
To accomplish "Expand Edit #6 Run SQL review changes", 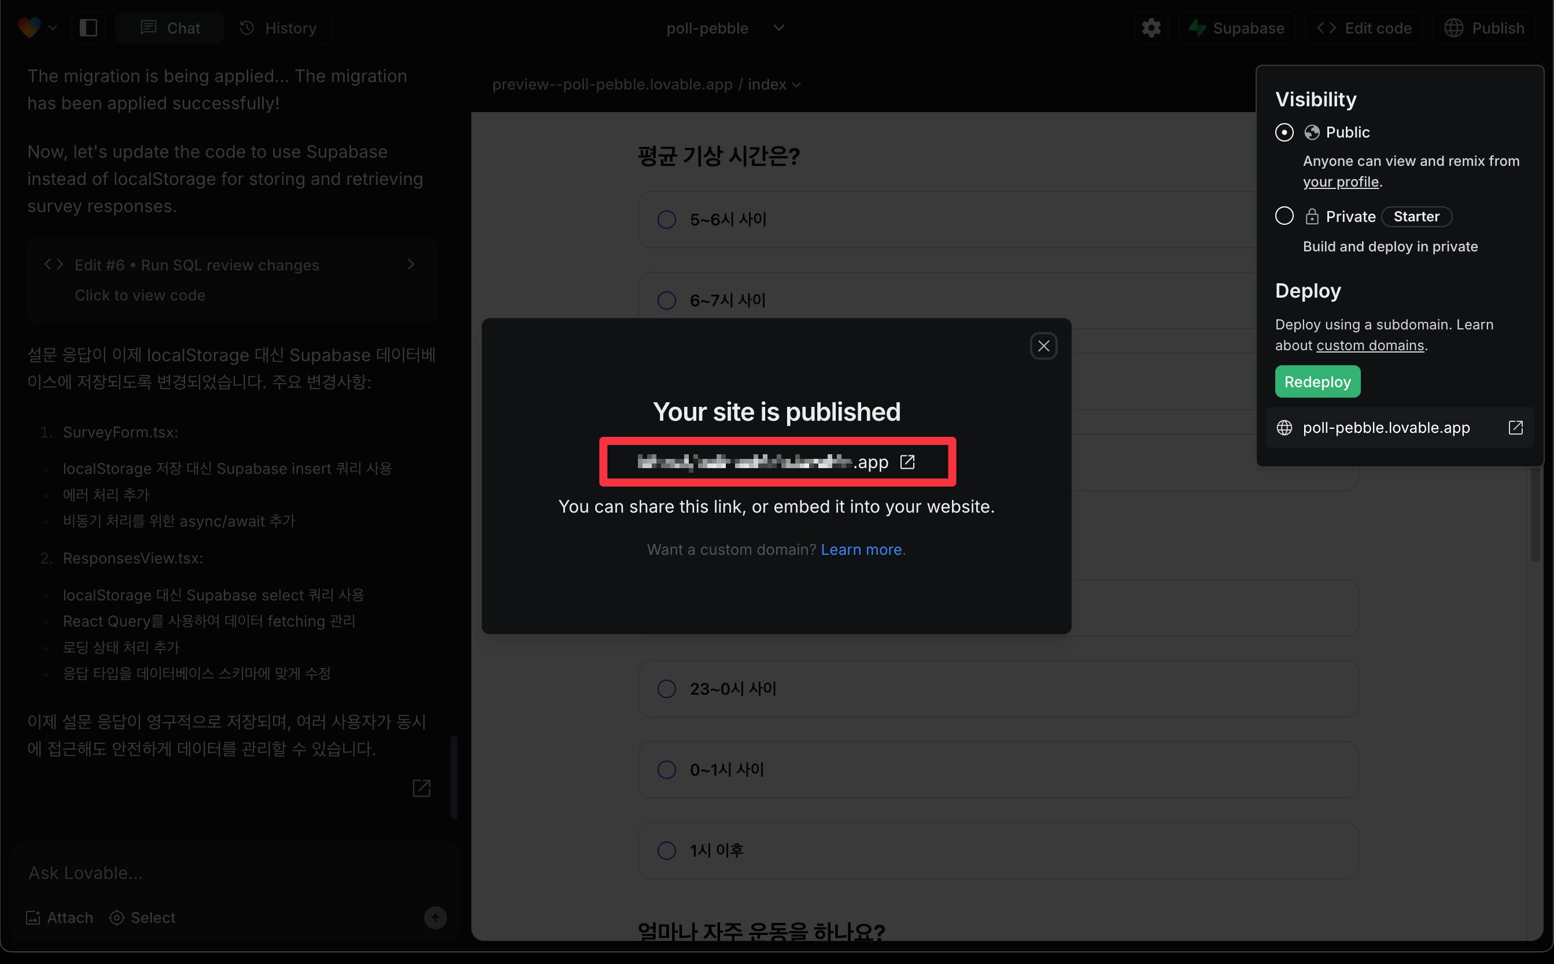I will [232, 280].
